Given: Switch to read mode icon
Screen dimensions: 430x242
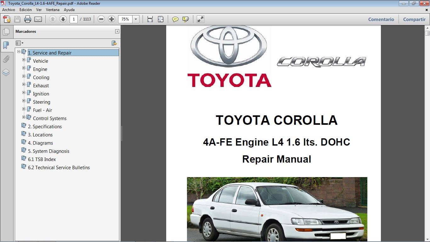Looking at the screenshot, I should pos(201,19).
